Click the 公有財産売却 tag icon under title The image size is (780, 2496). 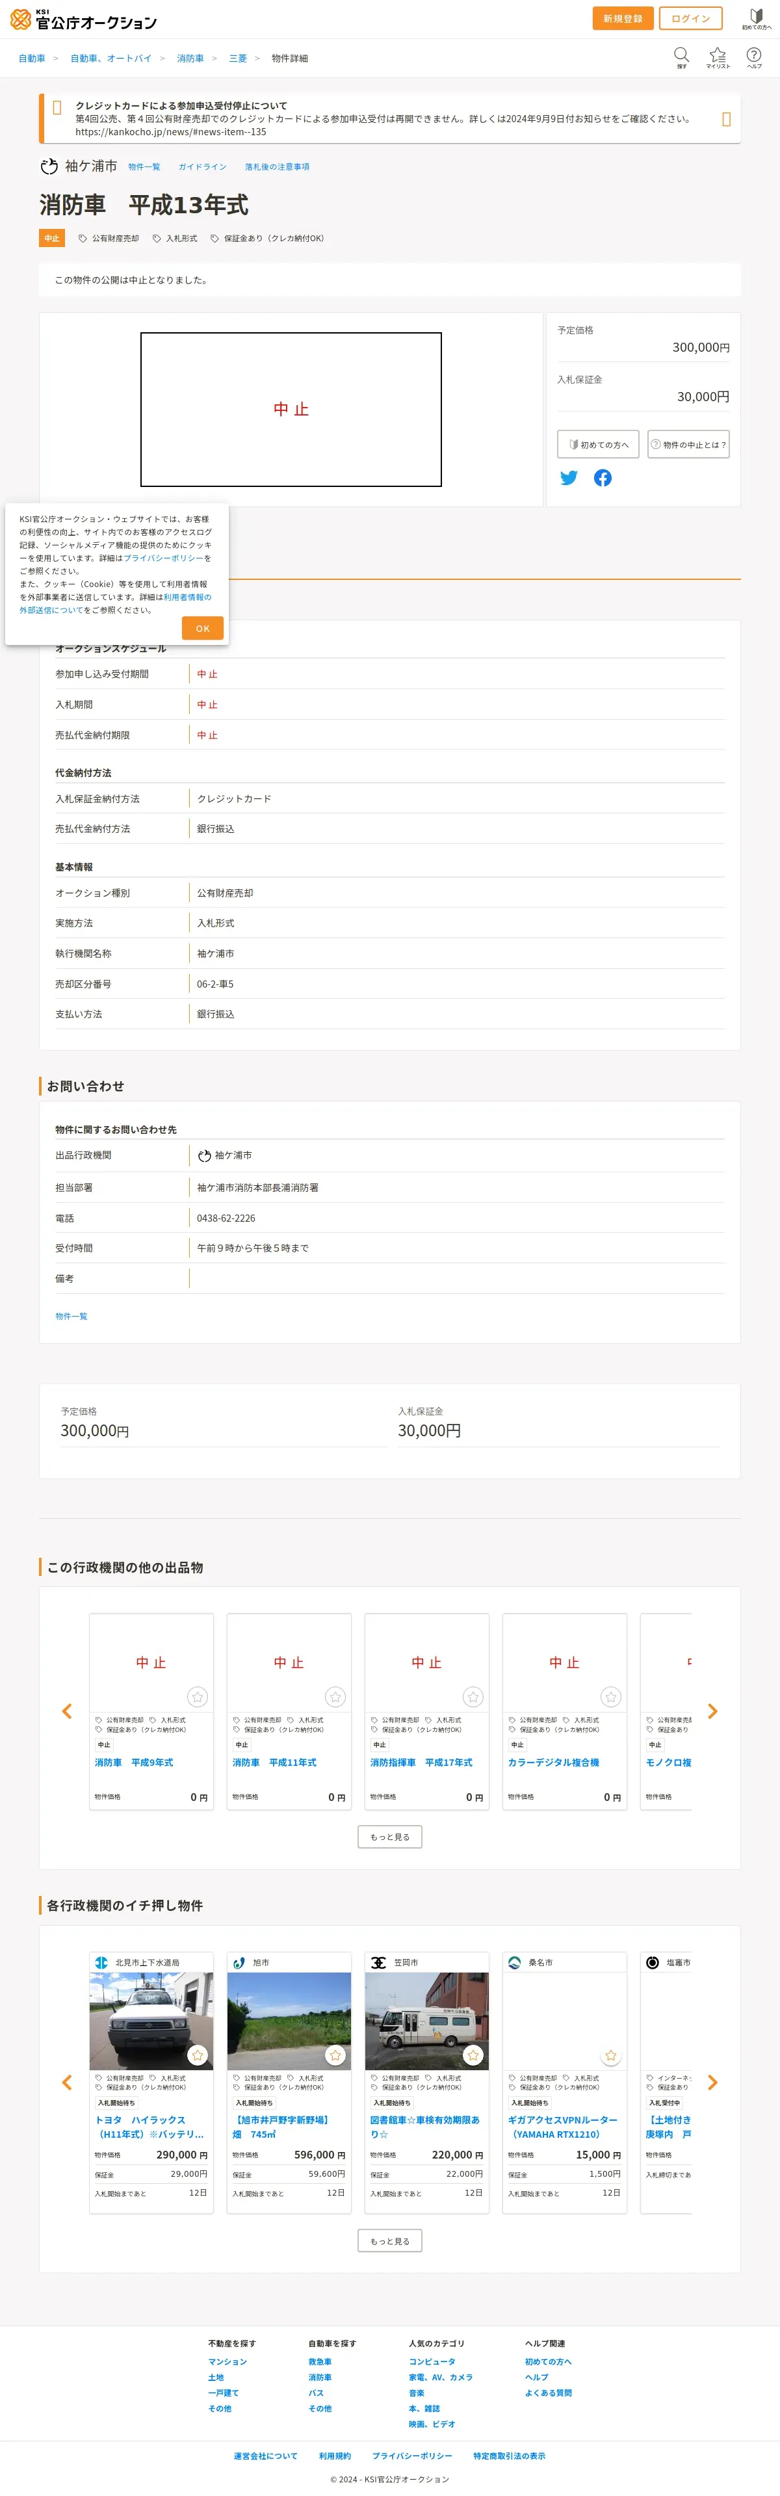click(x=83, y=239)
